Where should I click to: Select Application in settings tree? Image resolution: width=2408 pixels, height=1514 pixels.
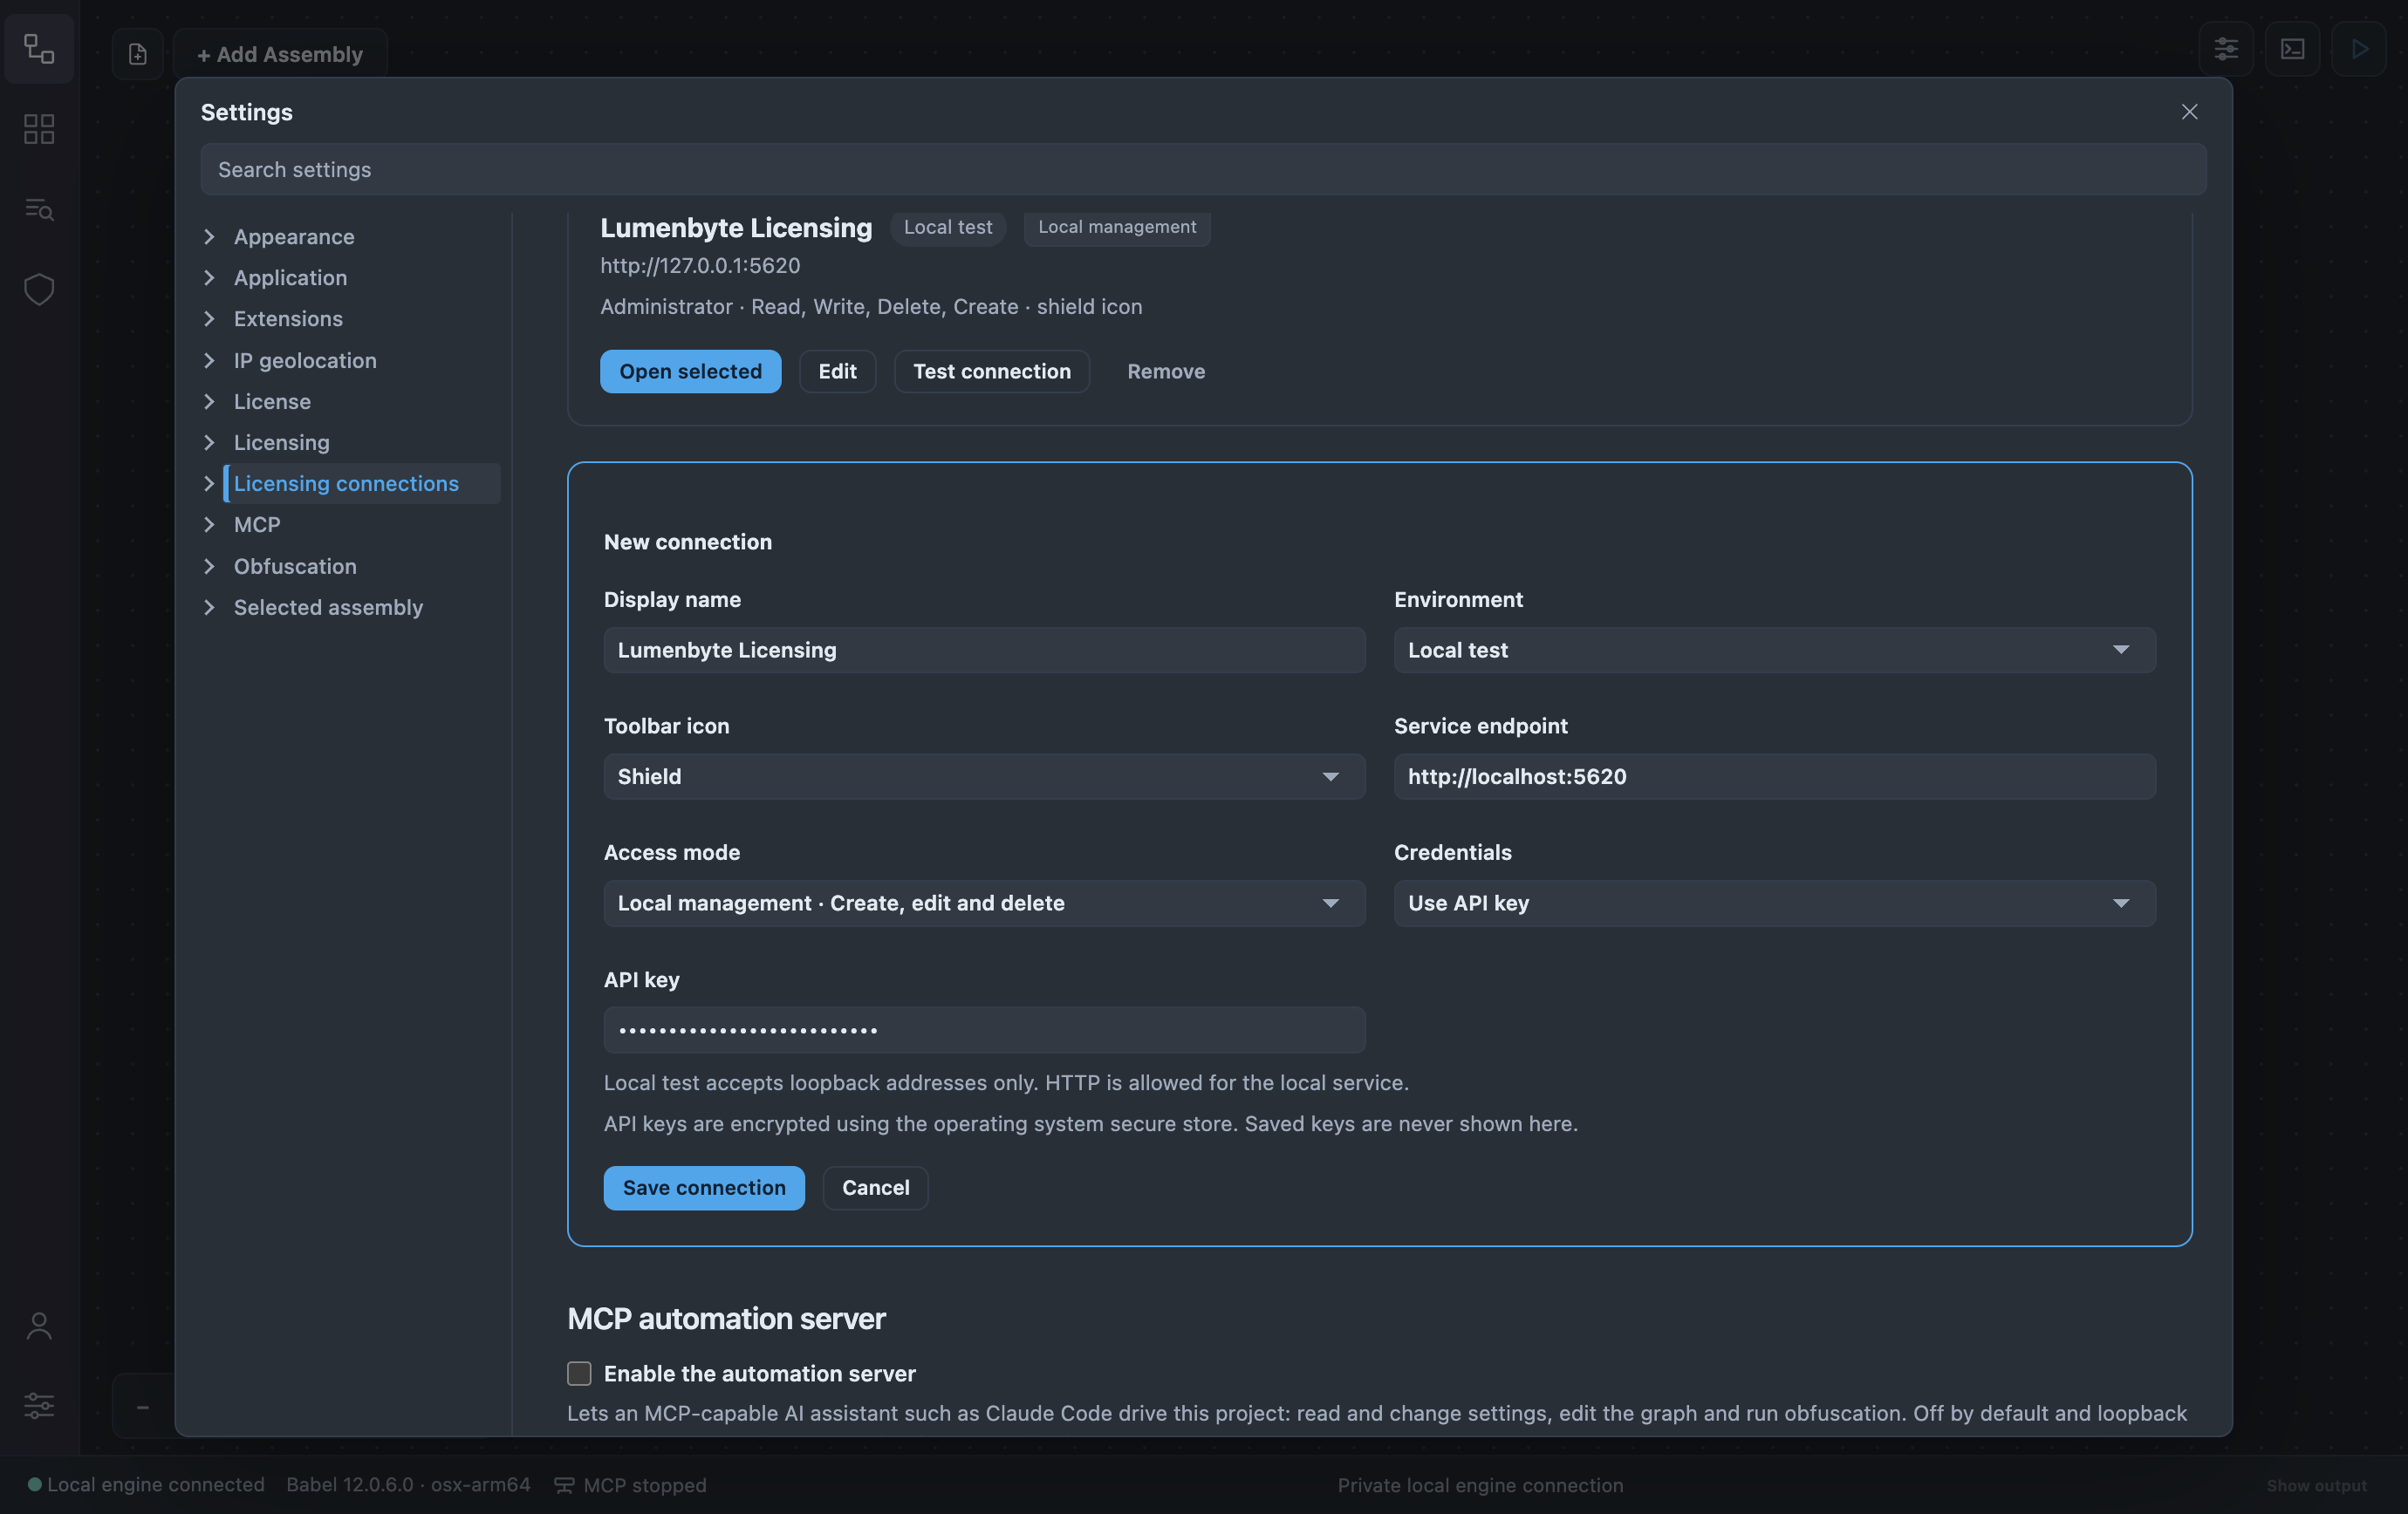(x=290, y=278)
